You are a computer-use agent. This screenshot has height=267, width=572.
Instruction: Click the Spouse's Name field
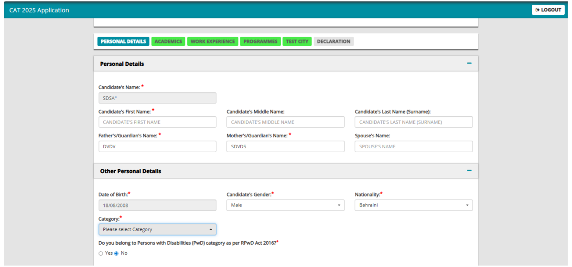tap(414, 146)
